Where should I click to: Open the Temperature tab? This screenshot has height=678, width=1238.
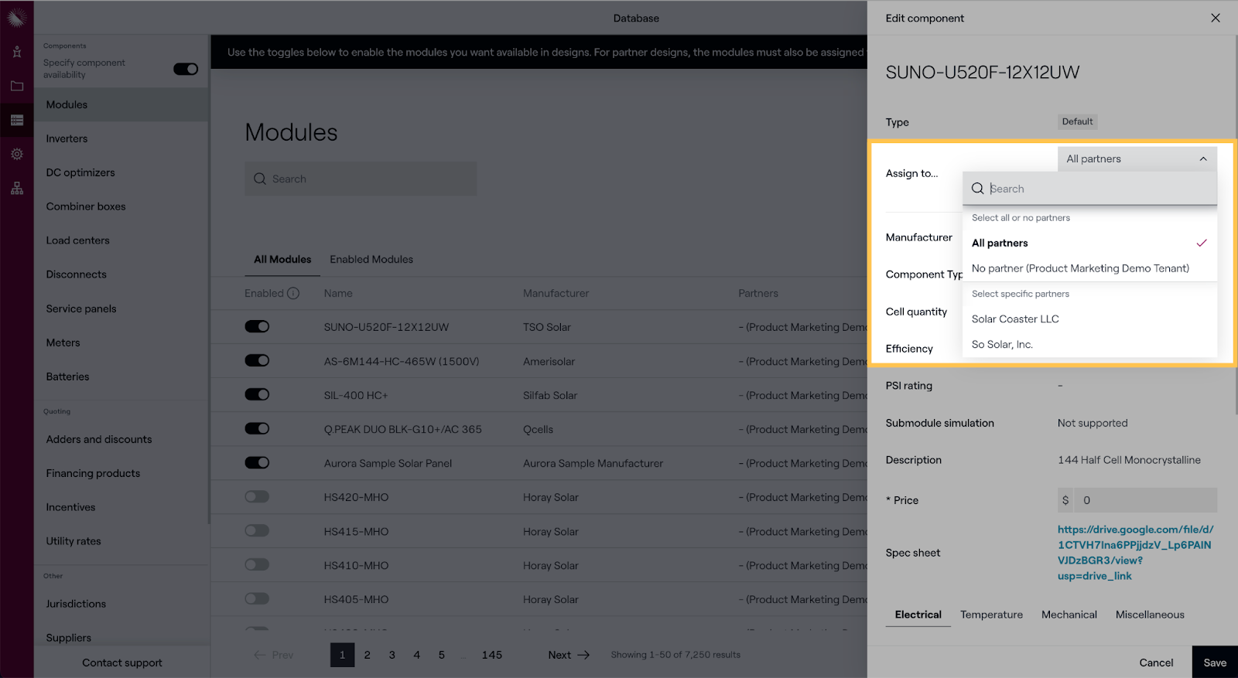991,615
